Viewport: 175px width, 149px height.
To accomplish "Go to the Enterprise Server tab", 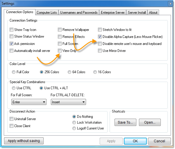I will 112,13.
